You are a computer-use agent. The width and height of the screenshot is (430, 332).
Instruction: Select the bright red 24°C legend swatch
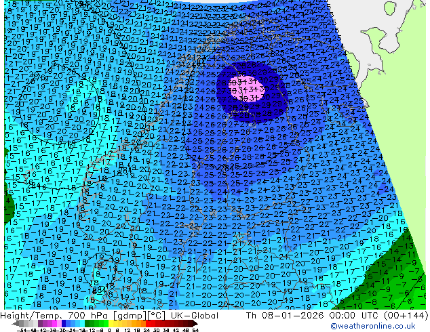click(148, 323)
